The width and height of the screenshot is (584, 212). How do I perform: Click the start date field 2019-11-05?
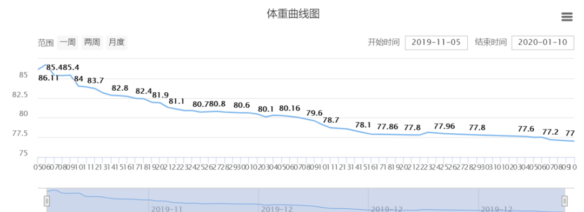coord(436,43)
